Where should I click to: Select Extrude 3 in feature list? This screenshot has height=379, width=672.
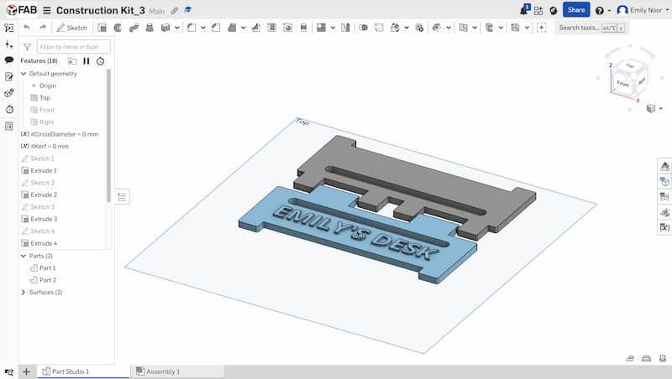(43, 219)
